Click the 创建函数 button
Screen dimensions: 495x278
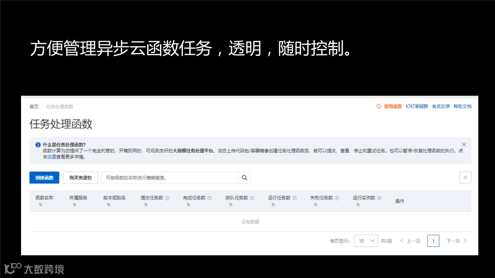click(44, 177)
